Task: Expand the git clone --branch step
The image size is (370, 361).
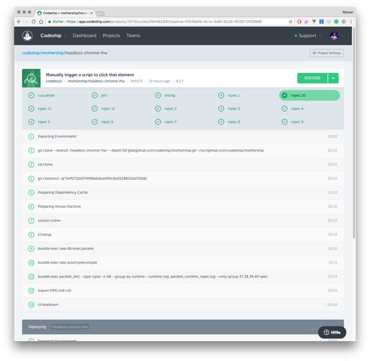Action: point(183,150)
